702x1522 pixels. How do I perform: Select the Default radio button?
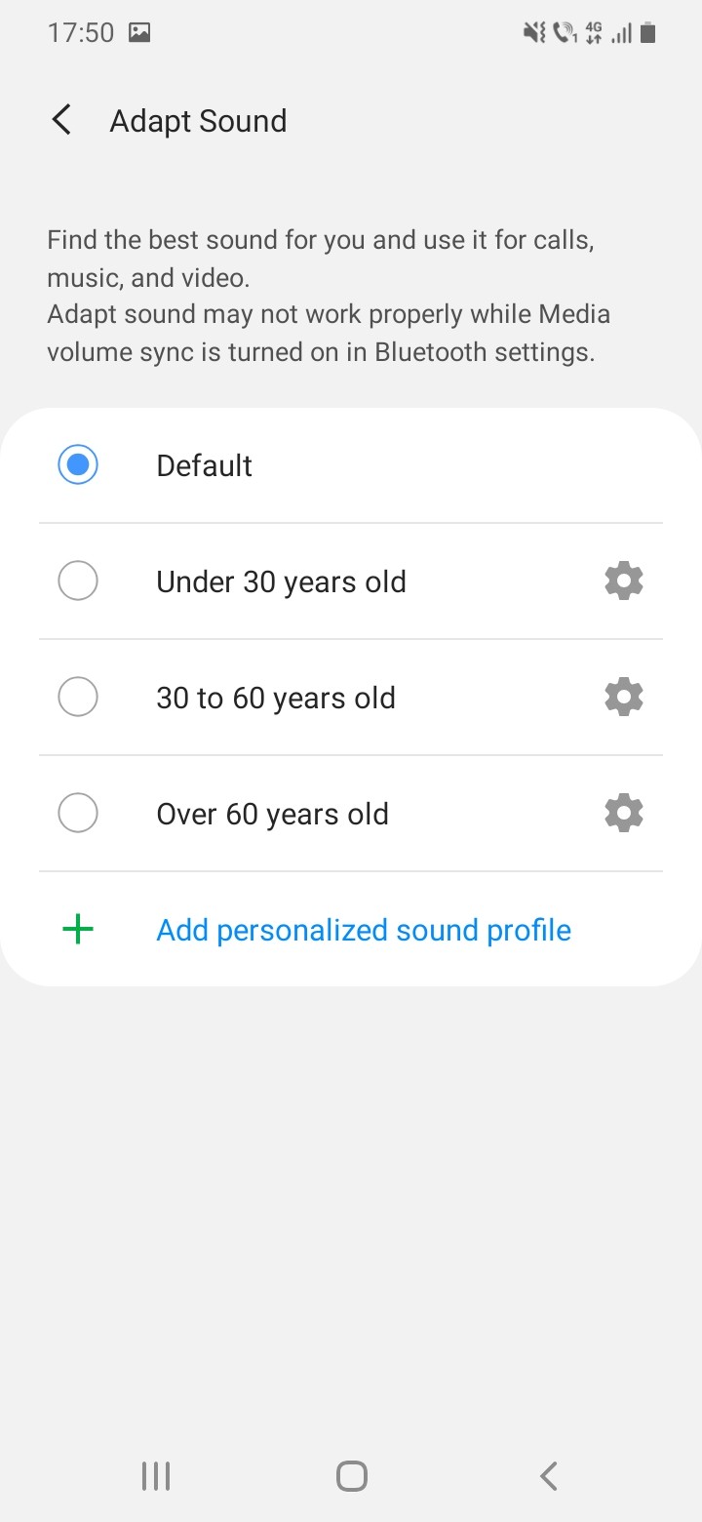[78, 465]
